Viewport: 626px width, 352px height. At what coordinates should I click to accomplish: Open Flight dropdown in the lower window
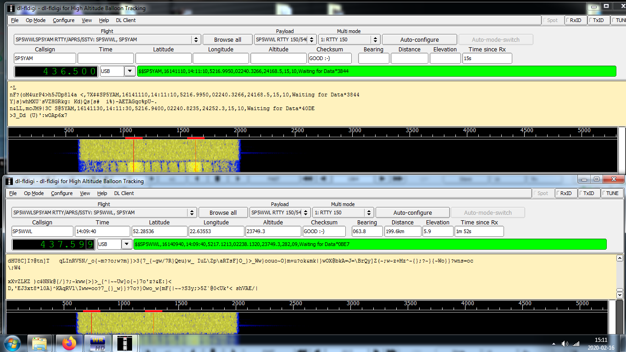(192, 212)
